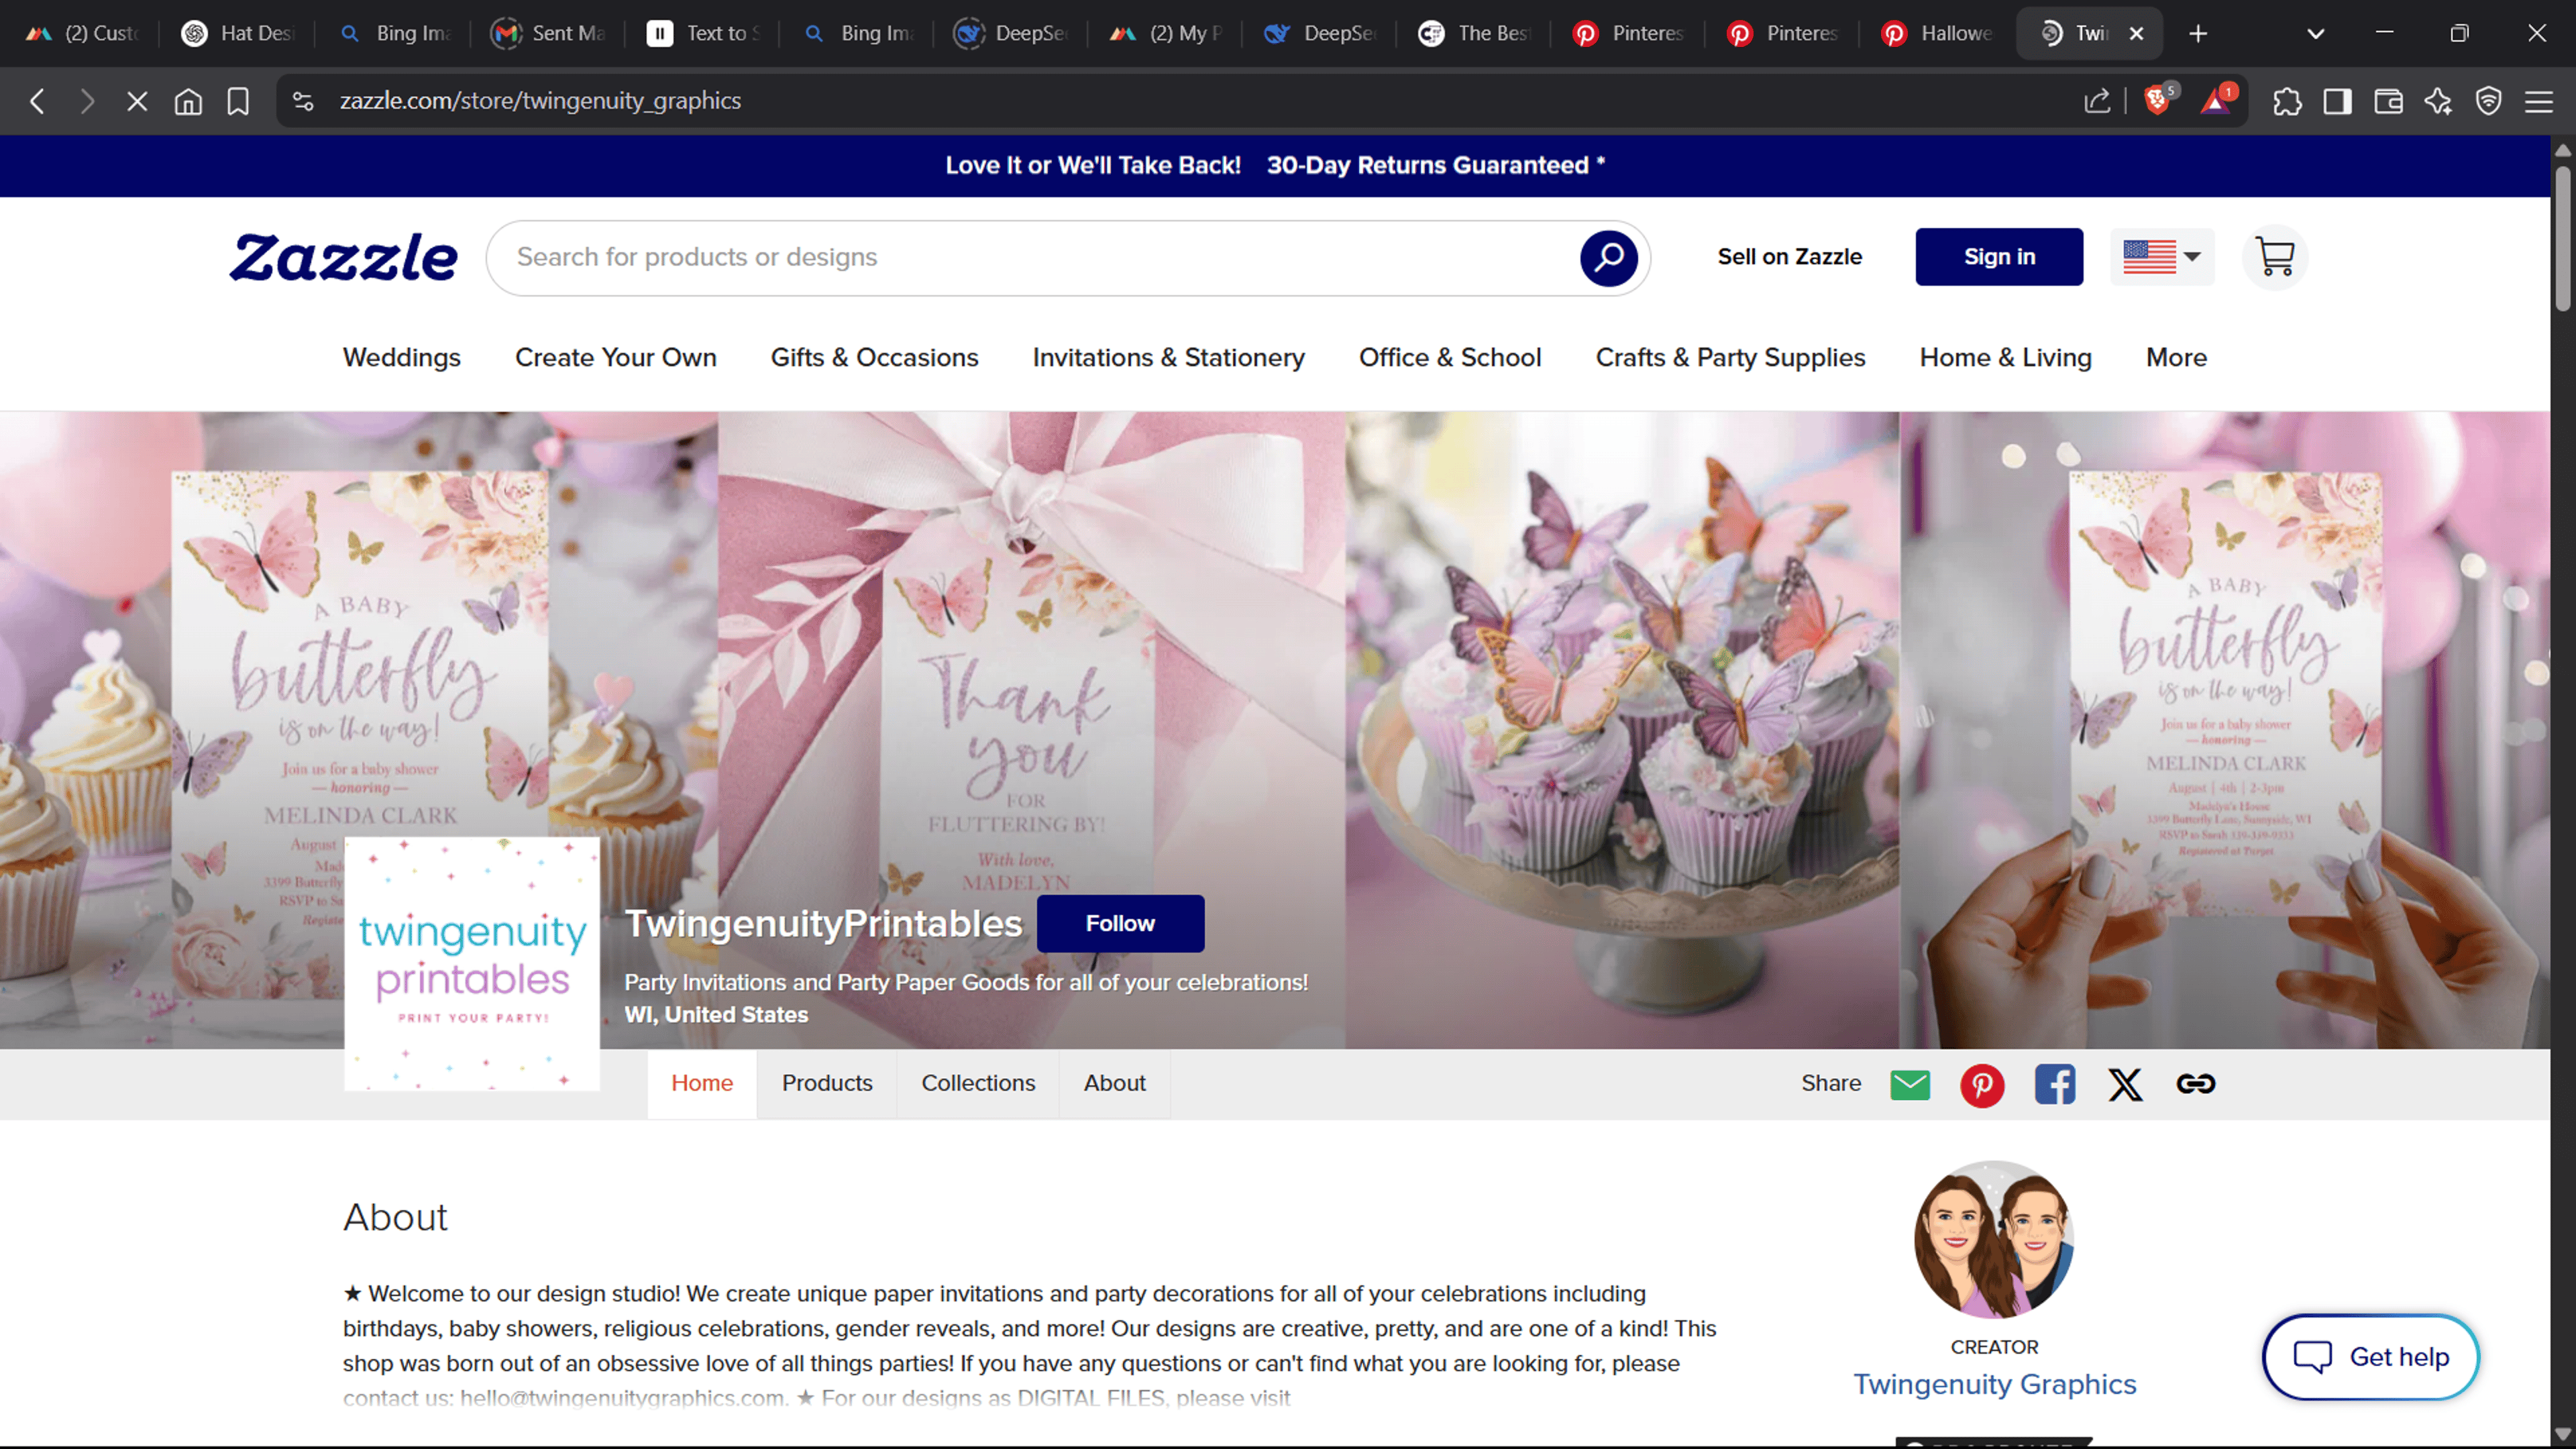Copy store link icon
2576x1449 pixels.
pyautogui.click(x=2196, y=1084)
